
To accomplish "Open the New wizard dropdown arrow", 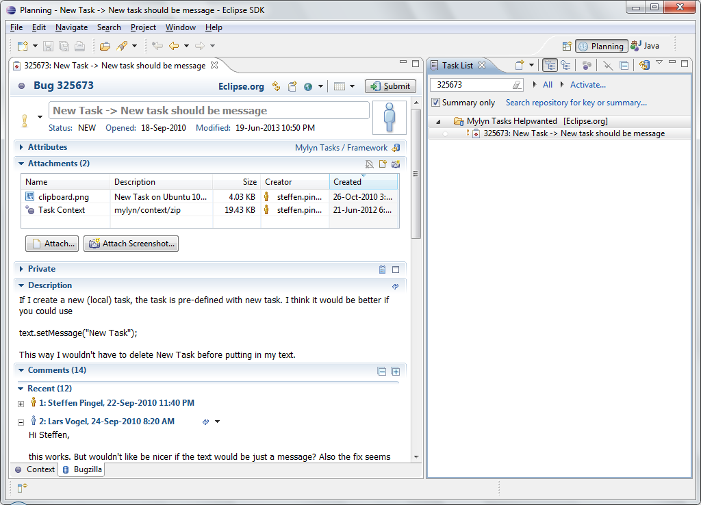I will tap(35, 46).
